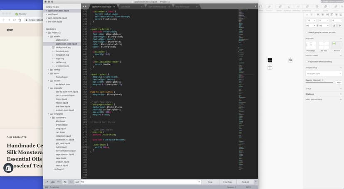Switch to the cart.liquid tab
Screen dimensions: 344x189
[125, 7]
